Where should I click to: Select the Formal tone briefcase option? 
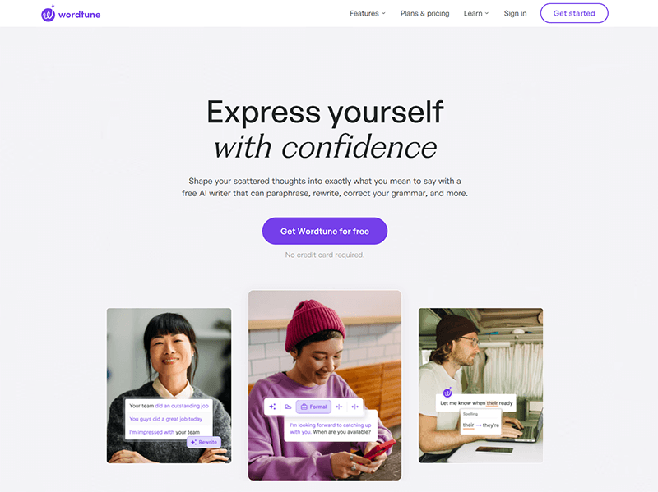313,407
